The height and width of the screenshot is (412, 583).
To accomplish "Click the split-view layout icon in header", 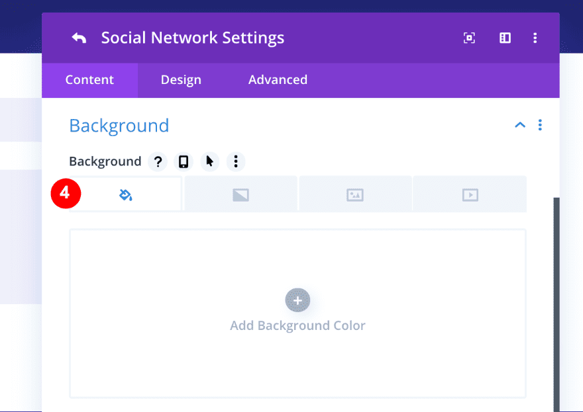I will [x=505, y=38].
